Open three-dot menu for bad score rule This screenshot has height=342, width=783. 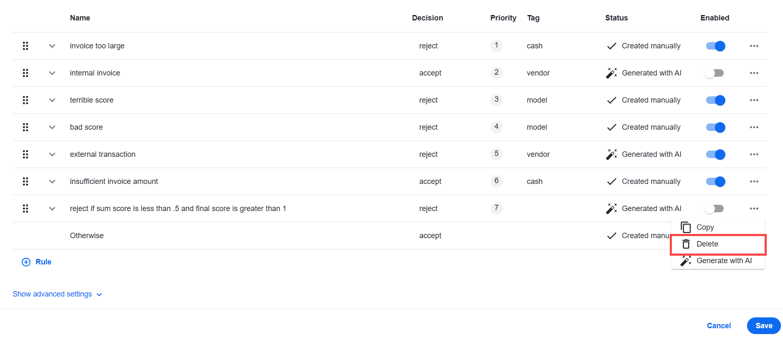(754, 127)
